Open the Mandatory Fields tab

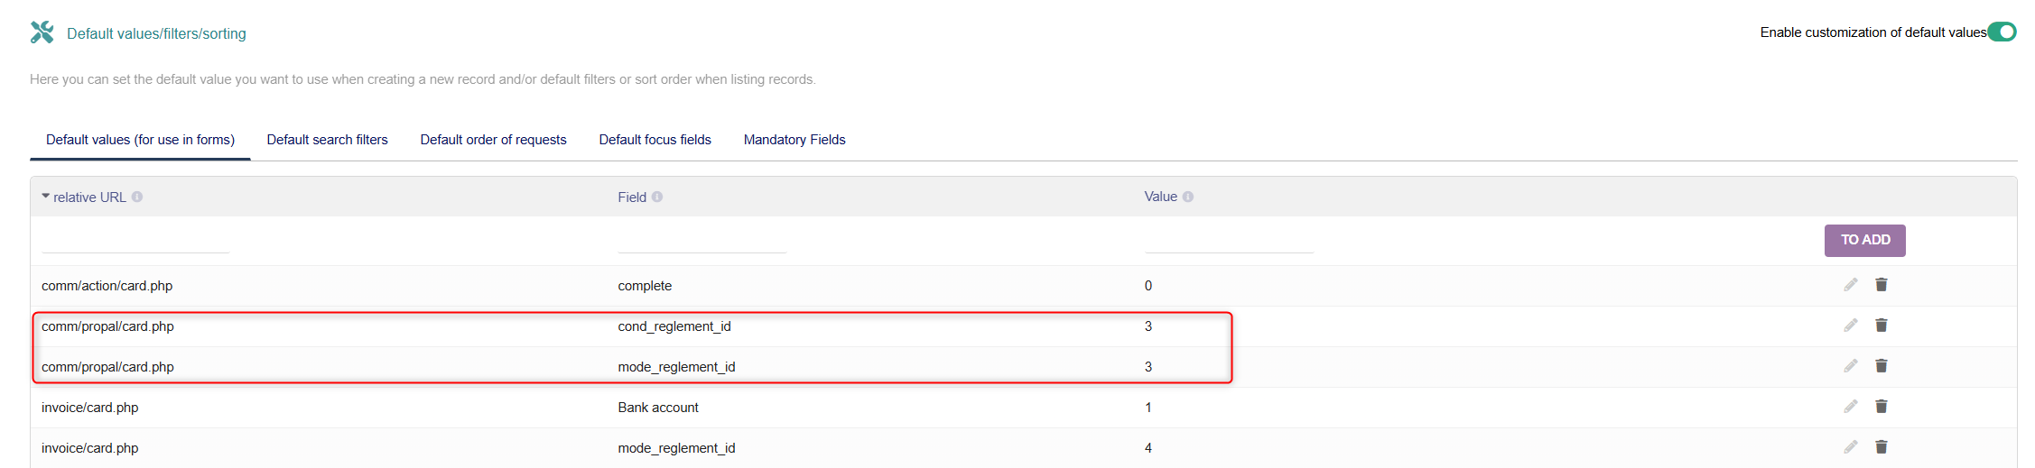point(794,140)
